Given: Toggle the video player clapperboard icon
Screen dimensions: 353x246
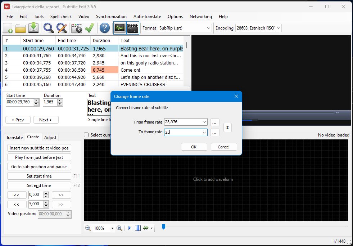Looking at the screenshot, I should (133, 28).
